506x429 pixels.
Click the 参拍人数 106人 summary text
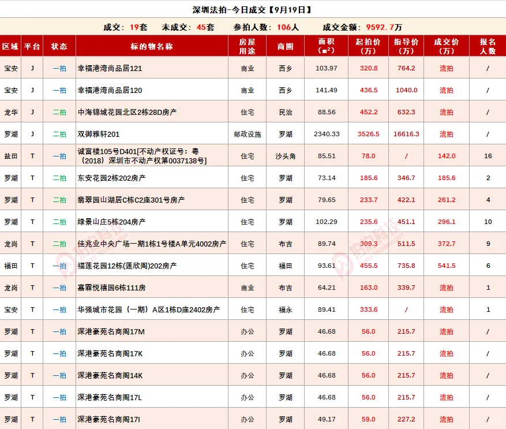266,27
